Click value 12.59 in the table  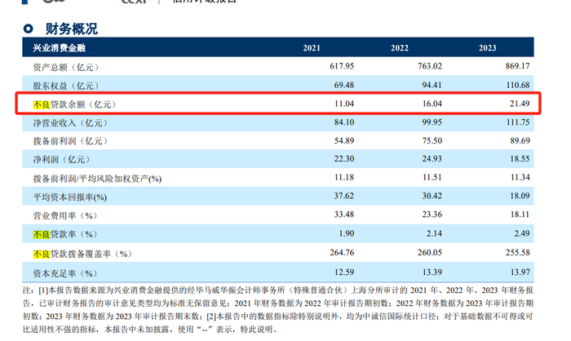pos(344,272)
